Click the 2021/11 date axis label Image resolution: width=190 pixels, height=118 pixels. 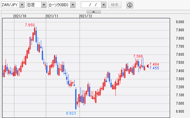pyautogui.click(x=52, y=16)
